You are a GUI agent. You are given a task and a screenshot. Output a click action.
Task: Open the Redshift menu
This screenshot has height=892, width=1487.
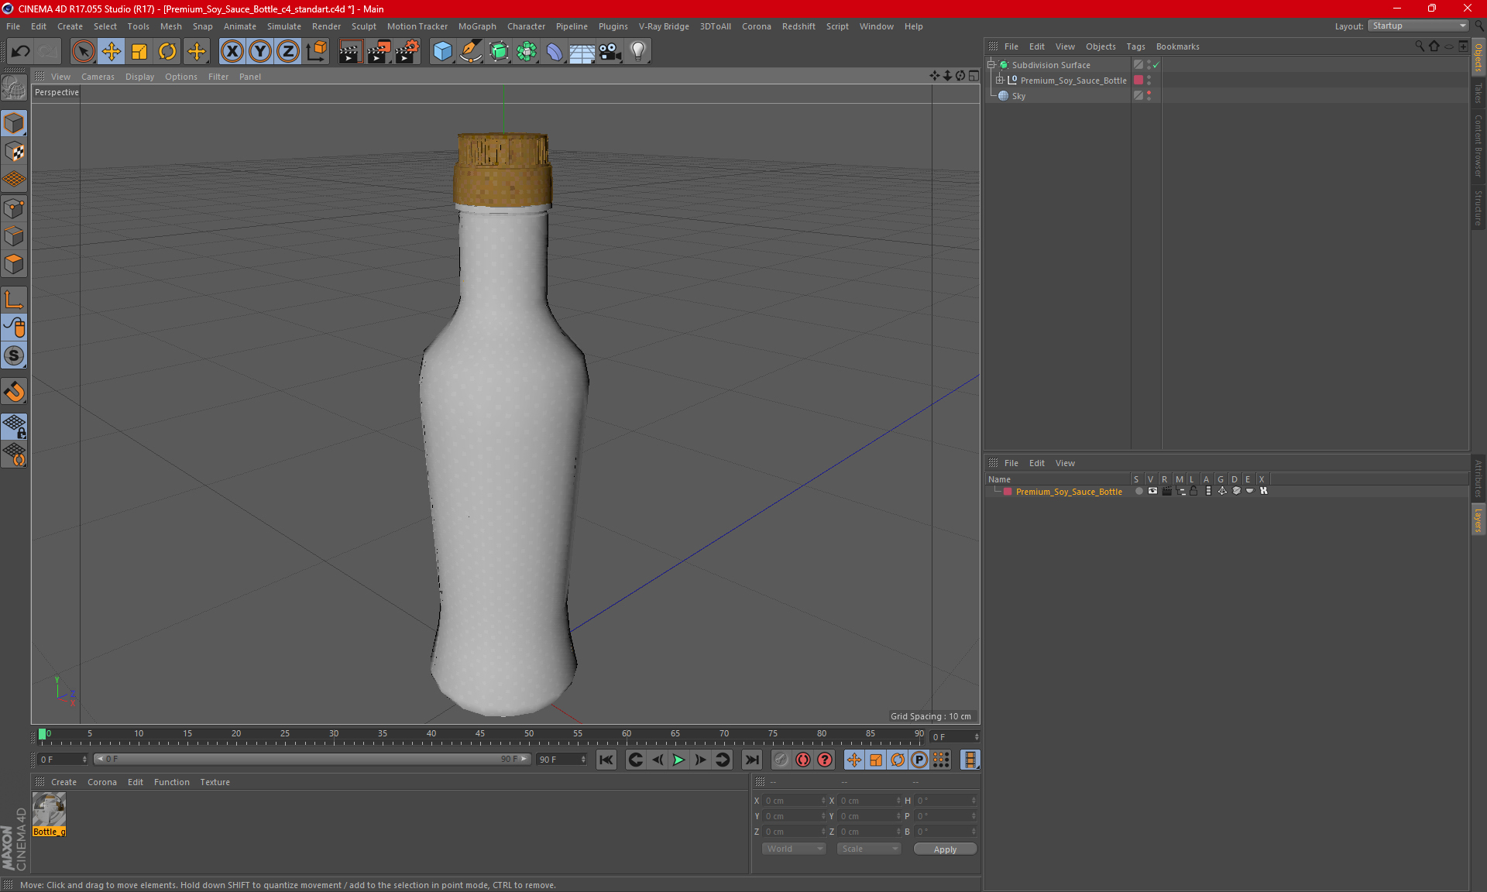[798, 26]
